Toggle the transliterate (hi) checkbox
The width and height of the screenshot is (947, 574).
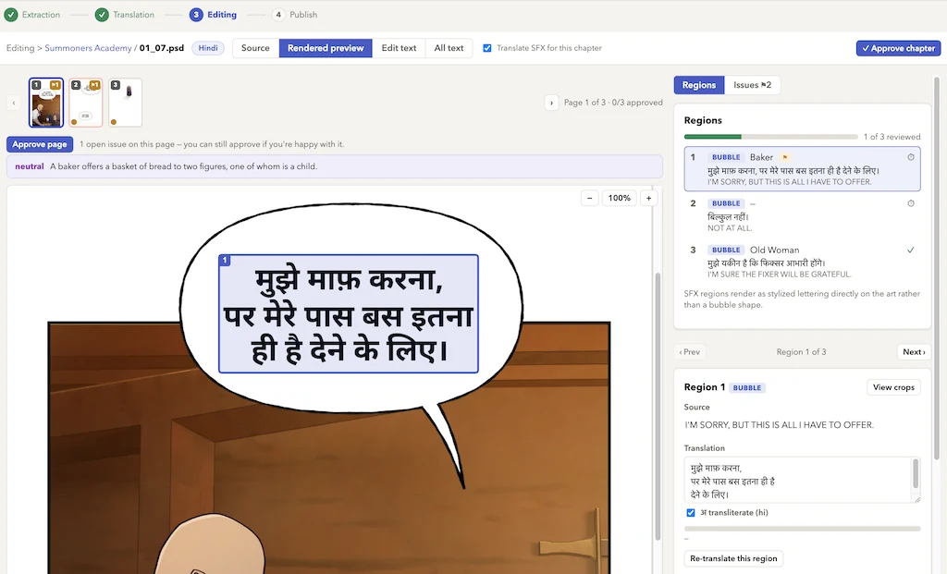pos(690,512)
